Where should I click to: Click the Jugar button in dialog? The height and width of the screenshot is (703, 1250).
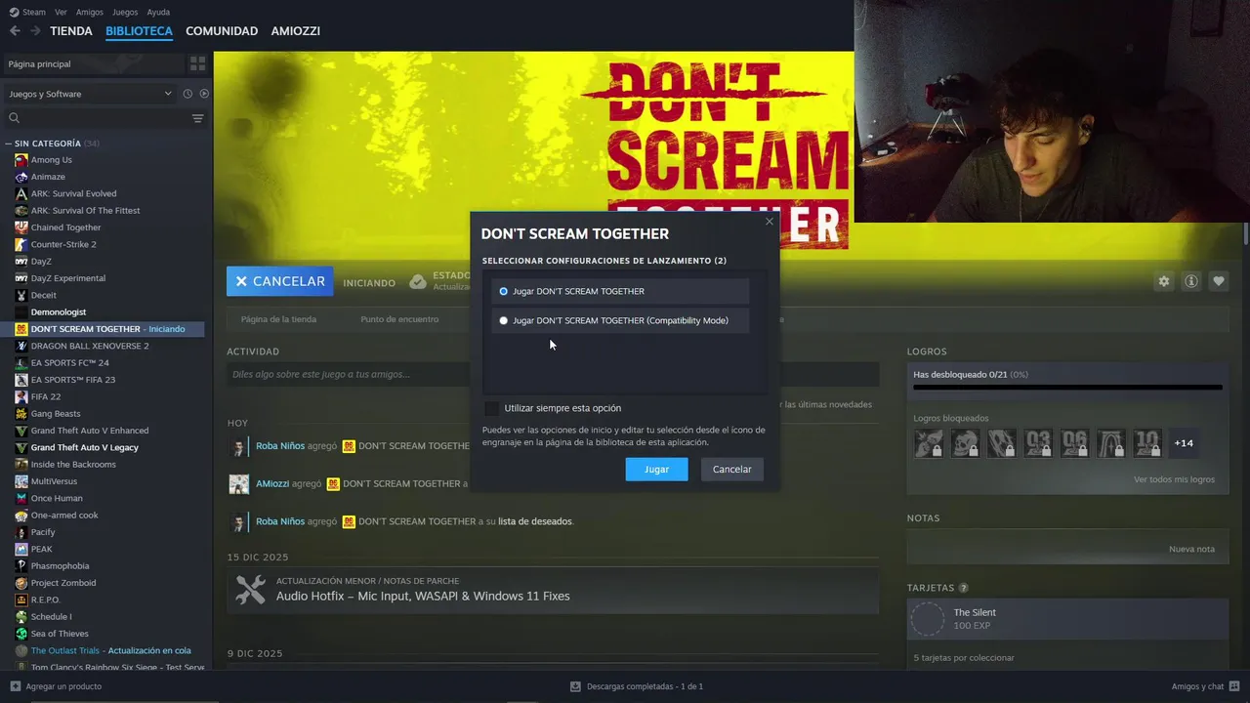pos(656,470)
